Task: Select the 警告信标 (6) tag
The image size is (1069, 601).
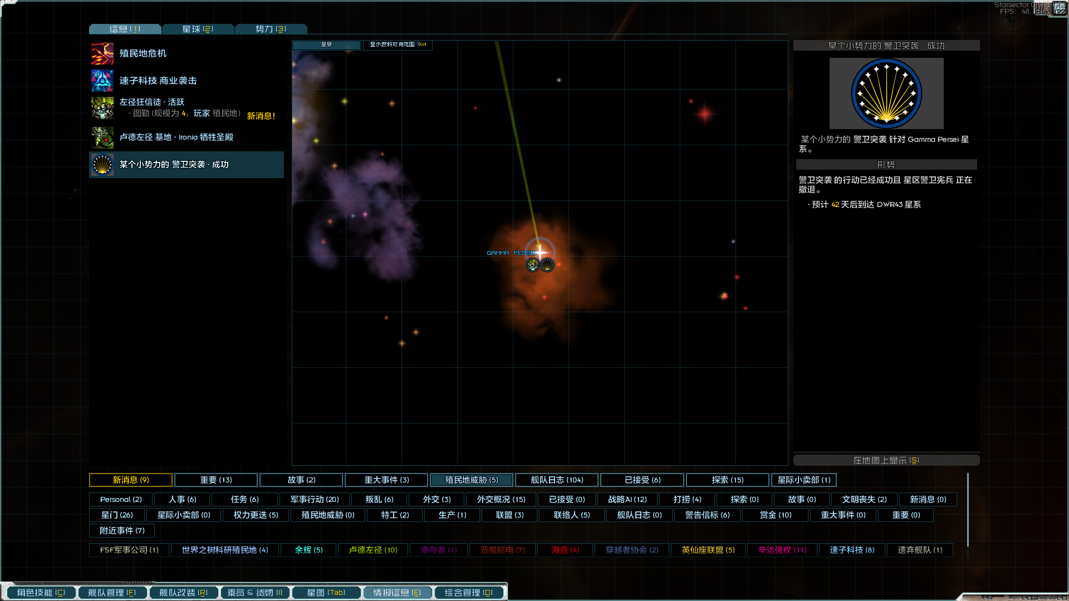Action: coord(707,515)
